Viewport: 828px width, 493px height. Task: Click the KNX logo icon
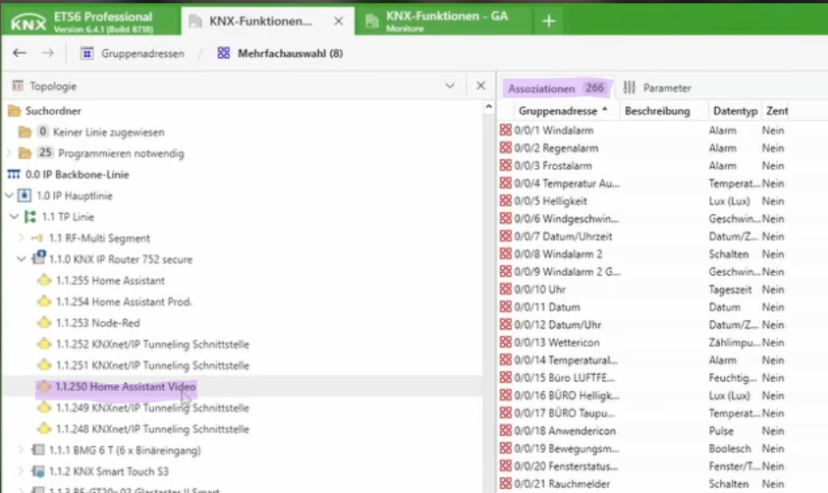[28, 23]
